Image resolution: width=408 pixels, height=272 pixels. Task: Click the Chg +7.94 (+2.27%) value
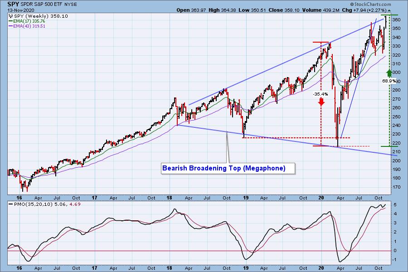(364, 10)
